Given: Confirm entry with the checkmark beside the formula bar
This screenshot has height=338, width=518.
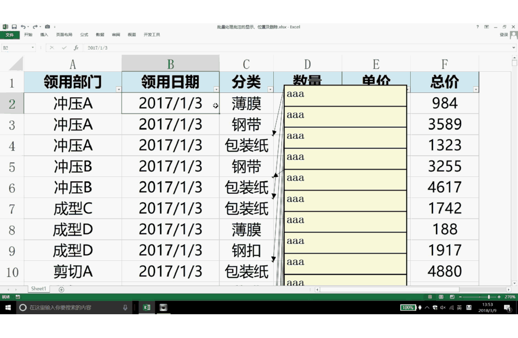Looking at the screenshot, I should coord(64,48).
